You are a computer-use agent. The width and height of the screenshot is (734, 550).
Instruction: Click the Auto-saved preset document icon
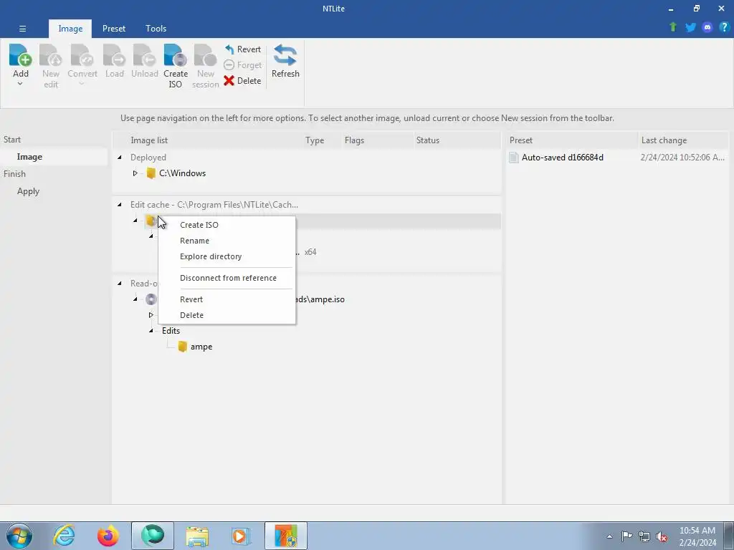(513, 158)
